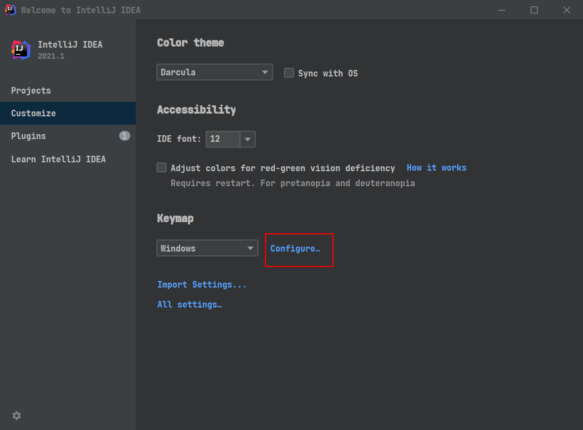583x430 pixels.
Task: Click the How it works link
Action: click(x=436, y=167)
